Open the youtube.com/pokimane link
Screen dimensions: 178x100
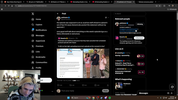[127, 31]
